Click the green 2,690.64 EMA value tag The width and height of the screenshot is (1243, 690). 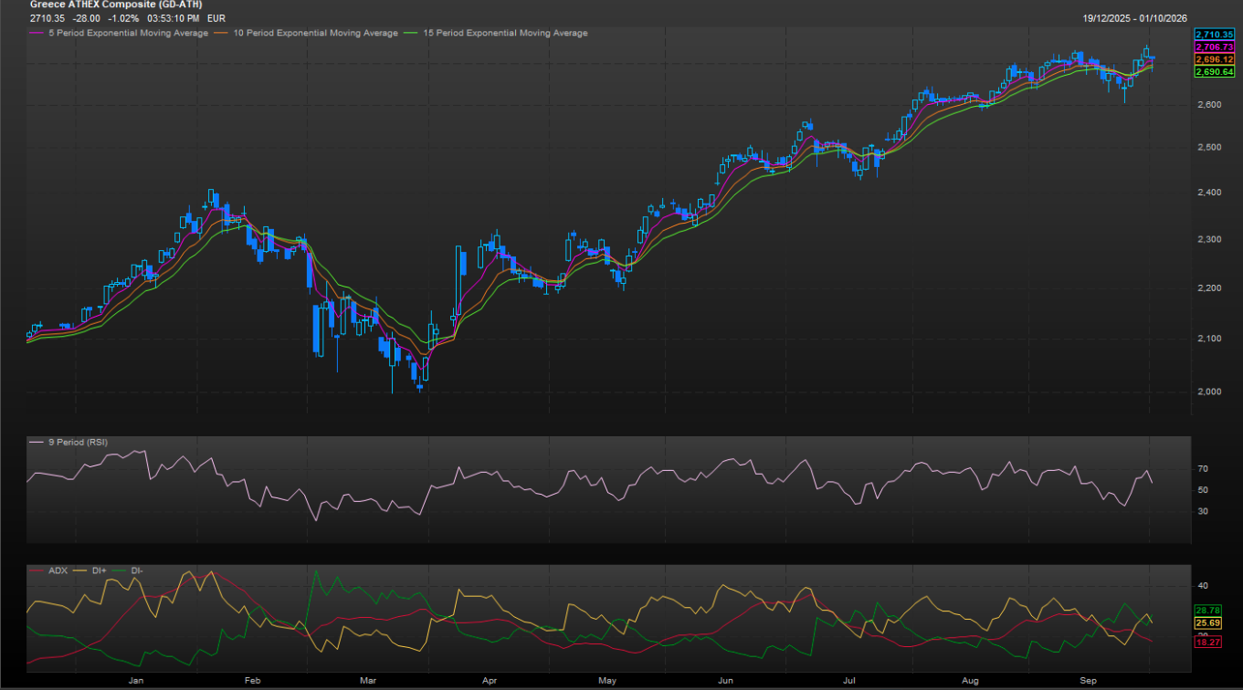pos(1215,71)
